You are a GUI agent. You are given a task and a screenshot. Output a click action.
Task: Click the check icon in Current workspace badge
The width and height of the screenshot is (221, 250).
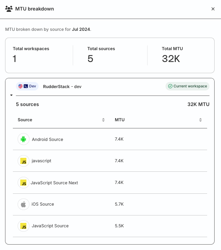click(170, 86)
